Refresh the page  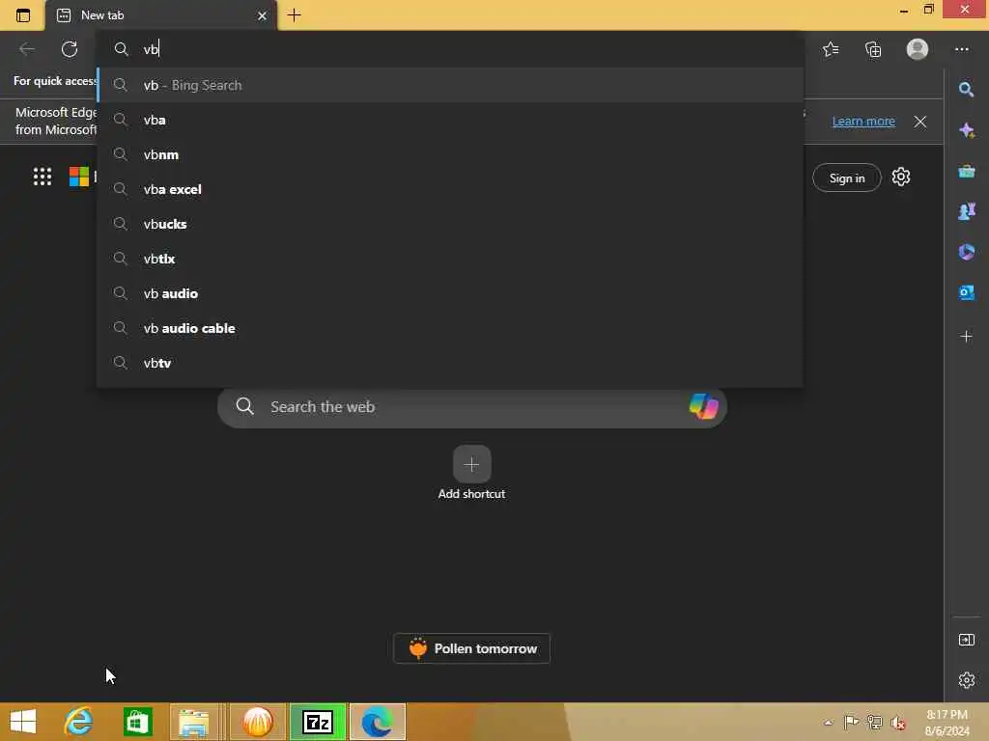pos(70,49)
